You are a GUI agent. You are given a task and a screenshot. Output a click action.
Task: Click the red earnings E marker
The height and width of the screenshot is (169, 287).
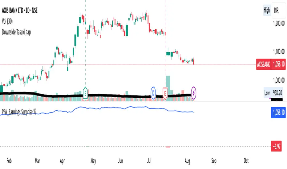[165, 94]
